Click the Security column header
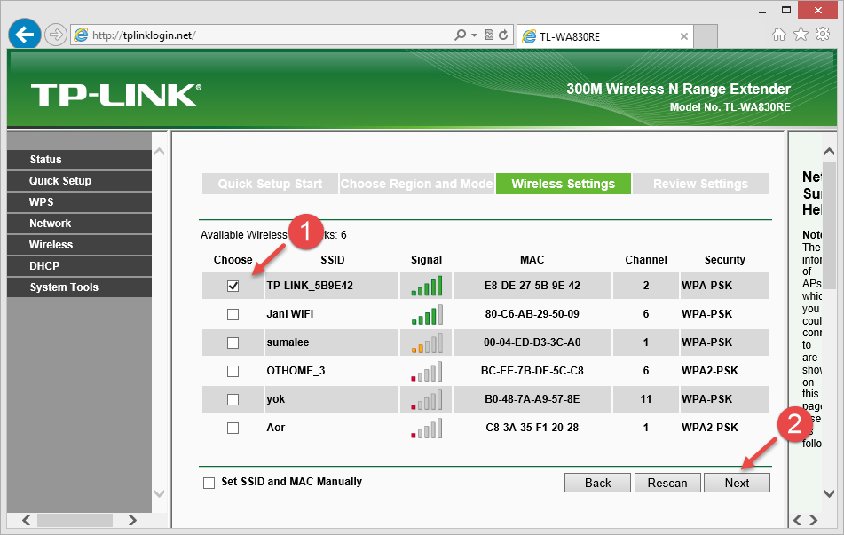The width and height of the screenshot is (844, 535). [x=724, y=260]
